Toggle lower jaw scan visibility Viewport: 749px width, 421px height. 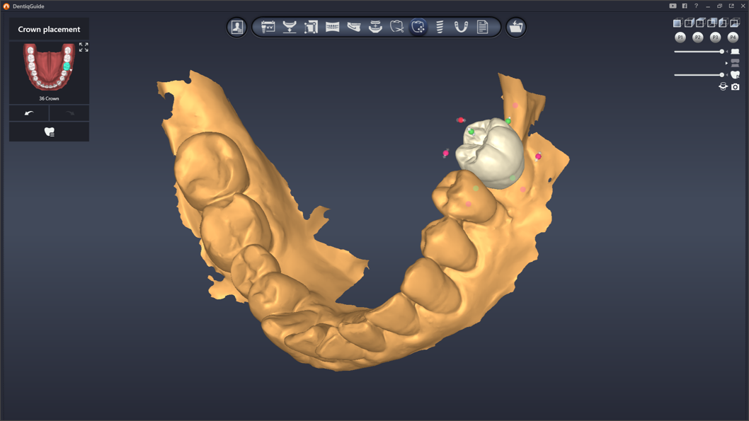click(735, 52)
